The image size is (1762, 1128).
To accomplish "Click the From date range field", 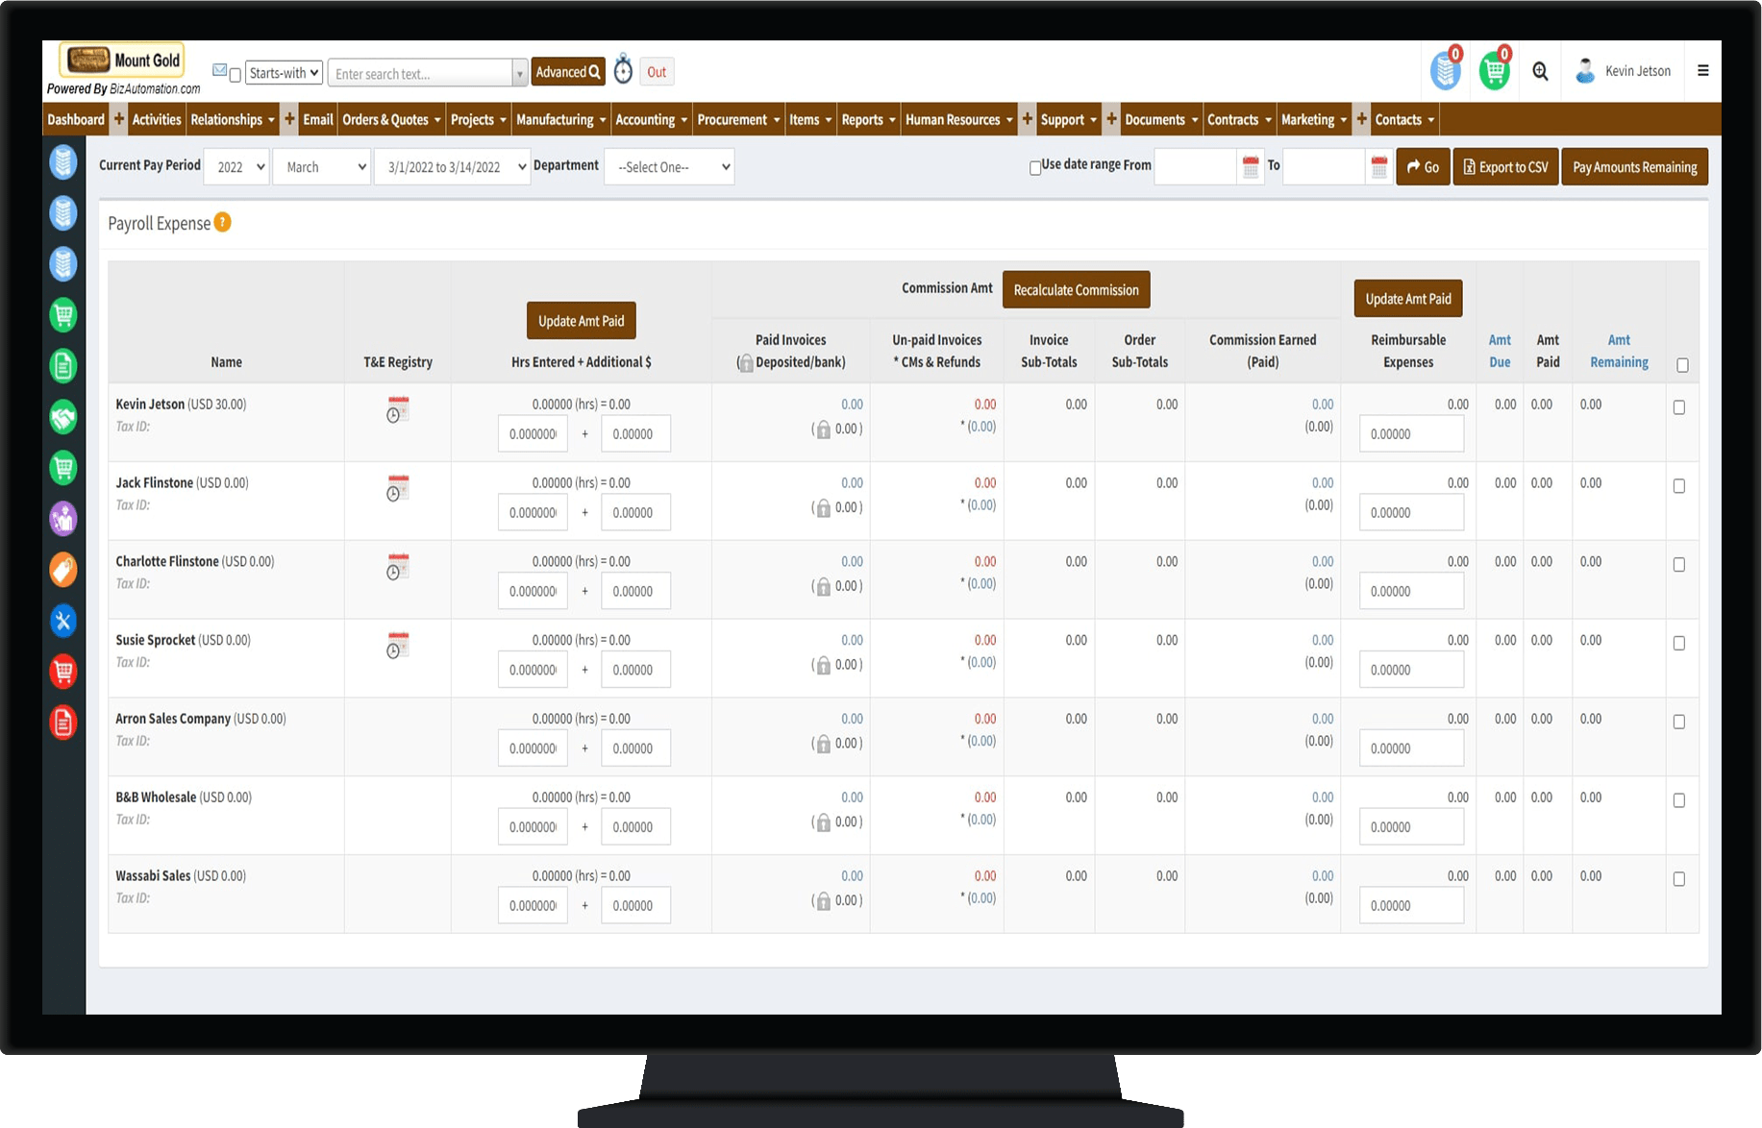I will [x=1195, y=167].
